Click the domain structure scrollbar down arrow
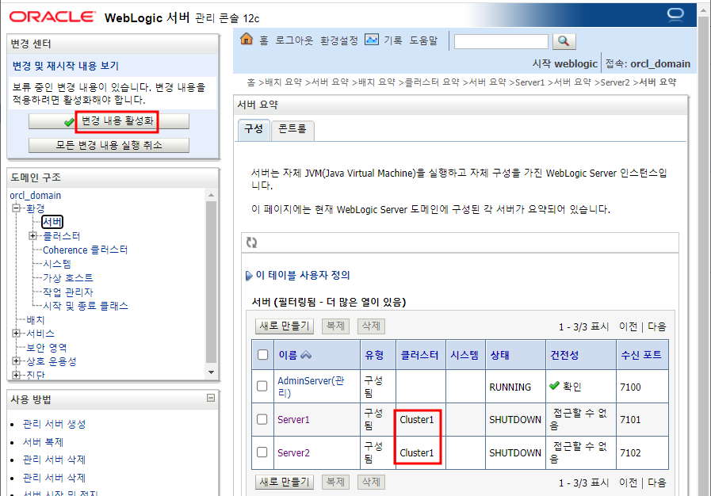Image resolution: width=711 pixels, height=496 pixels. tap(211, 372)
